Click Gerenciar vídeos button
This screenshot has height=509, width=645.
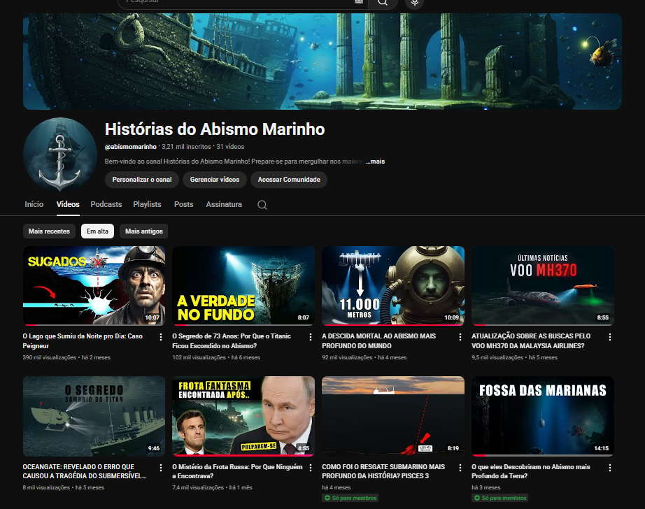pos(214,180)
